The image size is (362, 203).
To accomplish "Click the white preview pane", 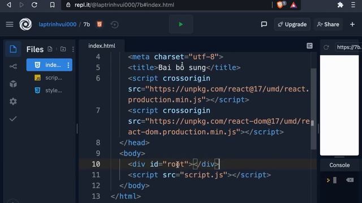I will click(339, 105).
